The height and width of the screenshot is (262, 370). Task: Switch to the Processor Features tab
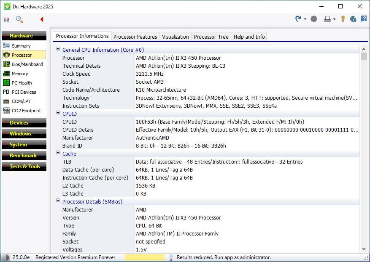click(x=135, y=37)
